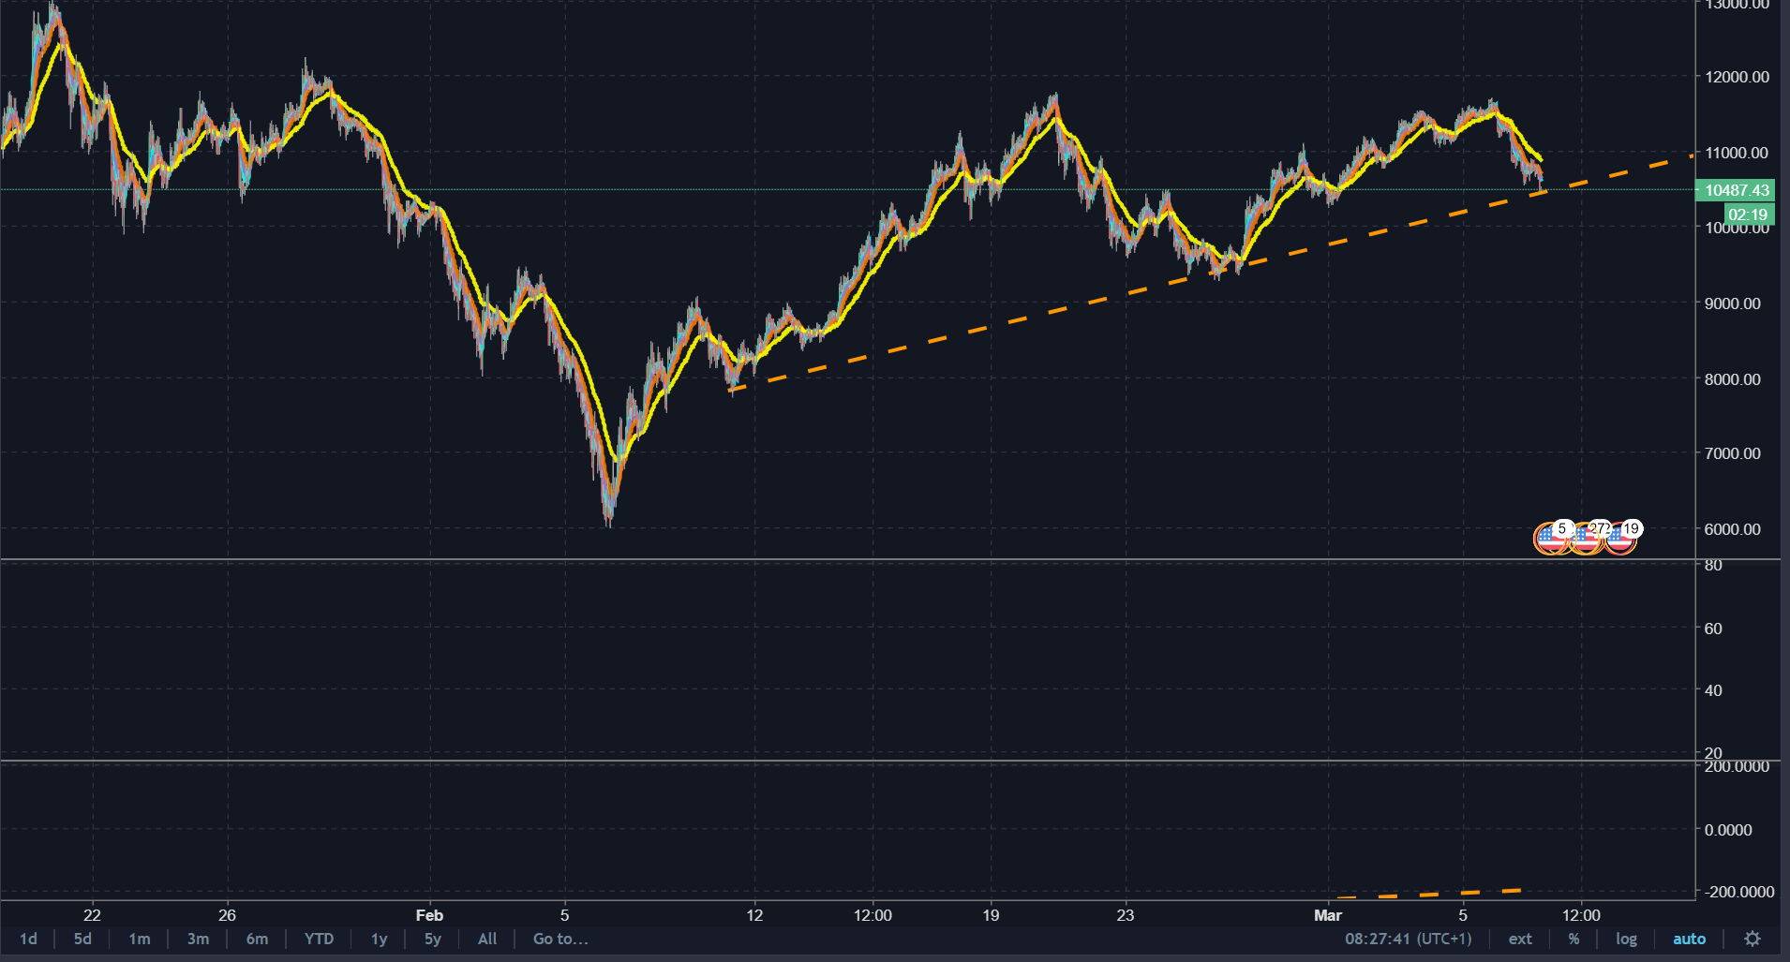Image resolution: width=1790 pixels, height=962 pixels.
Task: Toggle the percent scale button
Action: (1574, 939)
